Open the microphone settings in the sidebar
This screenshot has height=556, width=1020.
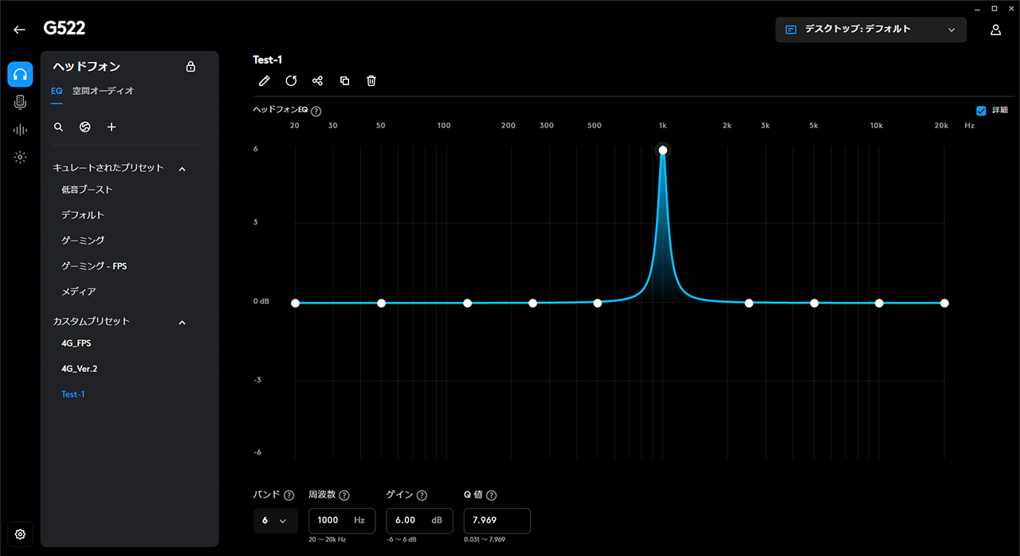[20, 102]
